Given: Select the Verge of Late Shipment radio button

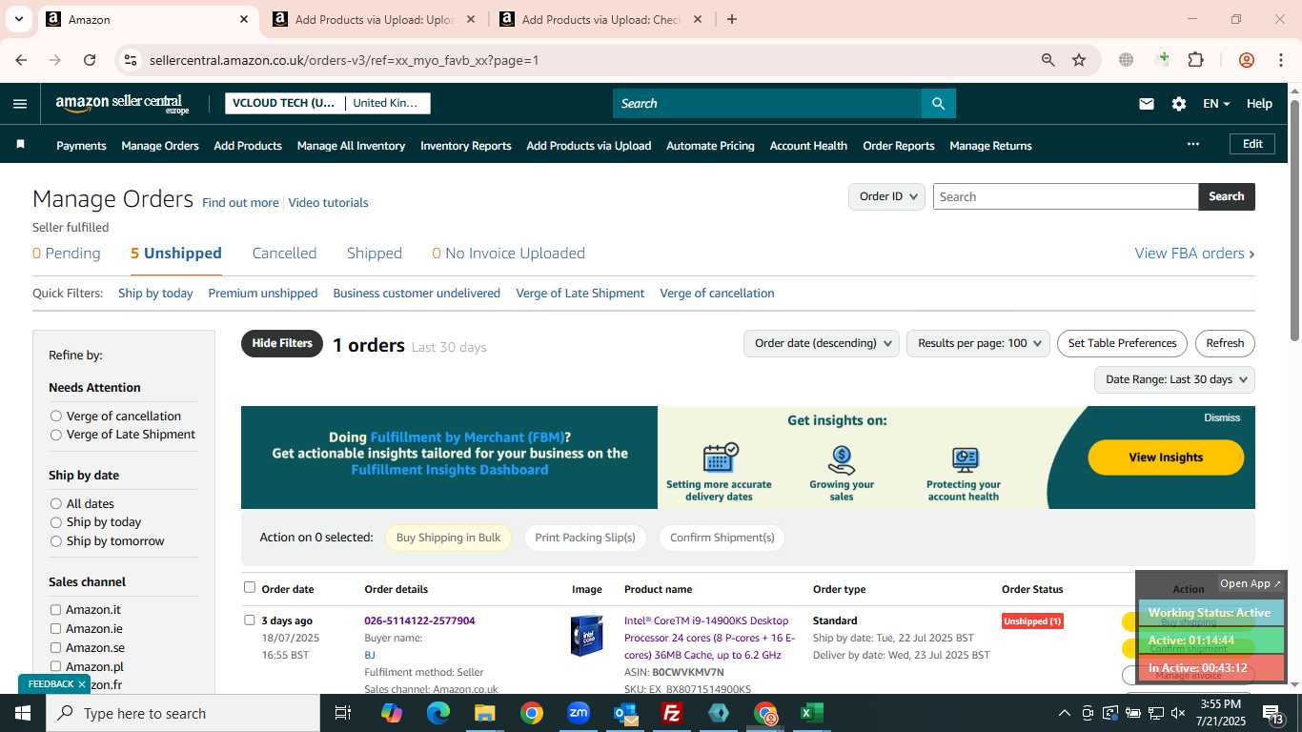Looking at the screenshot, I should (x=56, y=435).
